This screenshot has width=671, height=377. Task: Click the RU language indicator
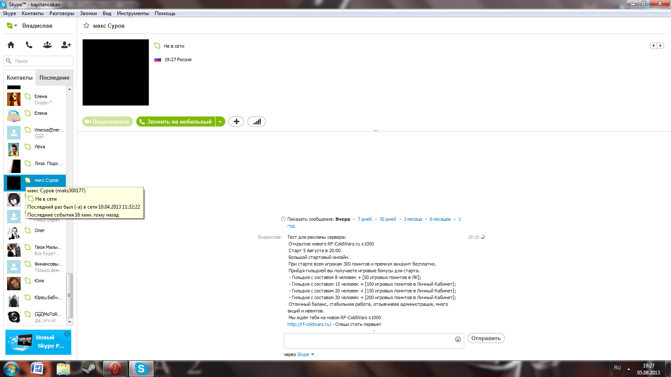(617, 368)
